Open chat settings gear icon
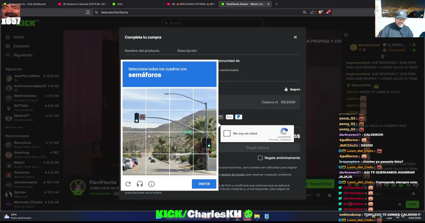 [400, 204]
